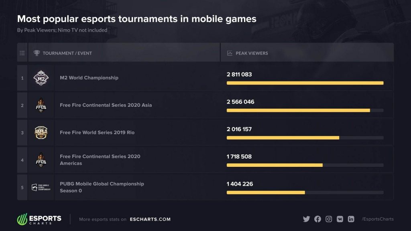Click the Free Fire World Series logo
This screenshot has height=231, width=411.
pyautogui.click(x=41, y=132)
